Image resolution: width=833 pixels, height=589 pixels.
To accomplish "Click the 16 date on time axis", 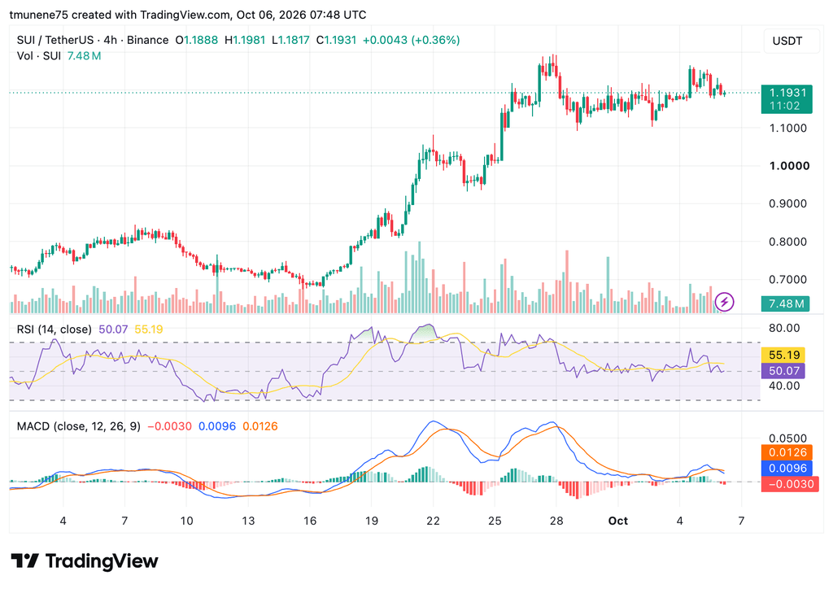I will (x=310, y=521).
